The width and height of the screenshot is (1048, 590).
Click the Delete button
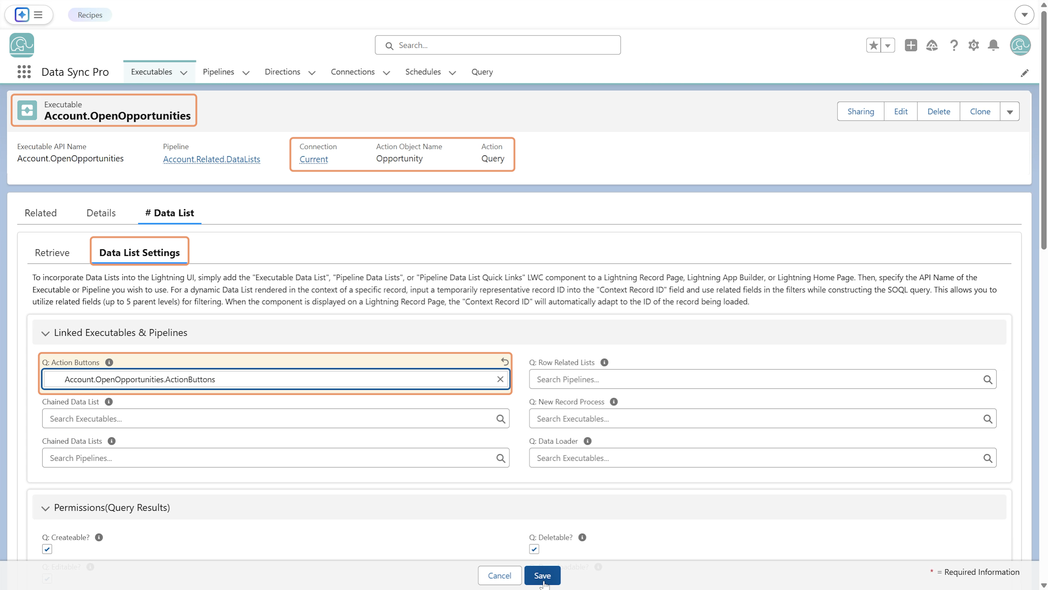pos(938,111)
